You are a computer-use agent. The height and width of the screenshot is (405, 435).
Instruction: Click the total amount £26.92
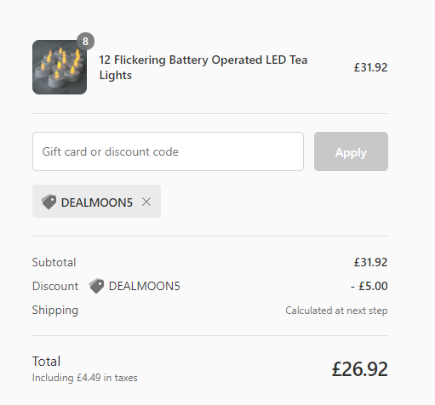tap(360, 369)
